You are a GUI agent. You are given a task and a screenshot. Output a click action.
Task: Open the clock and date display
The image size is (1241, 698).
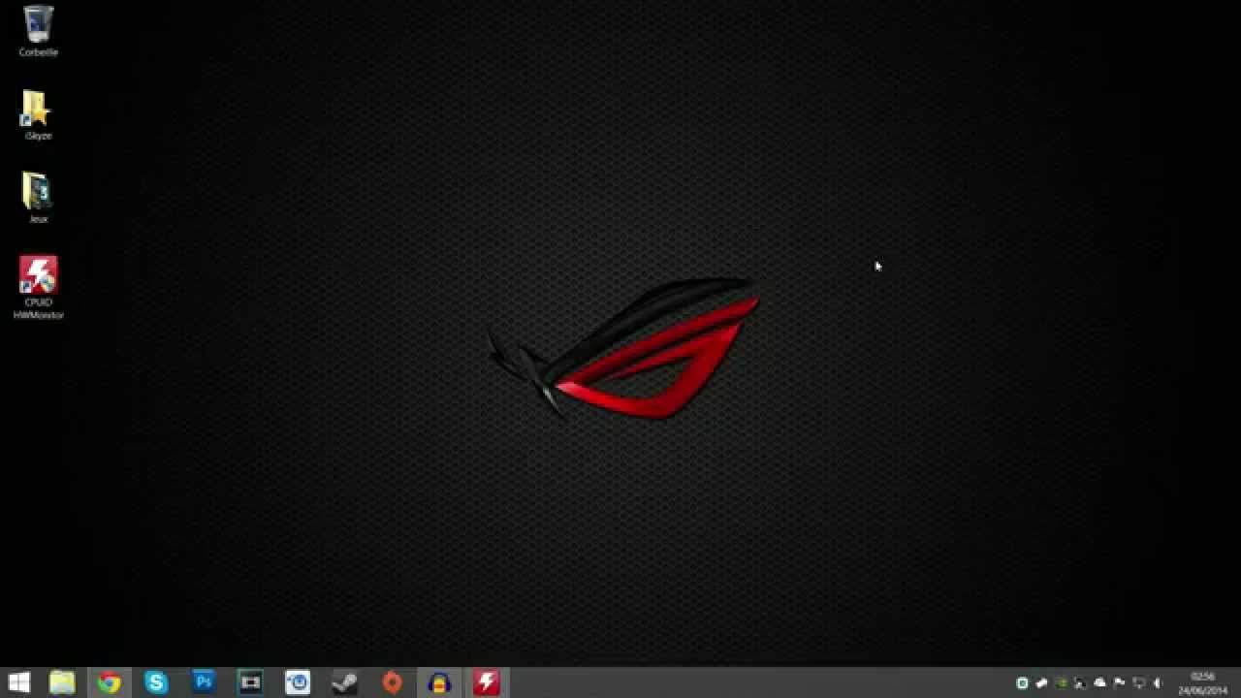click(x=1202, y=683)
